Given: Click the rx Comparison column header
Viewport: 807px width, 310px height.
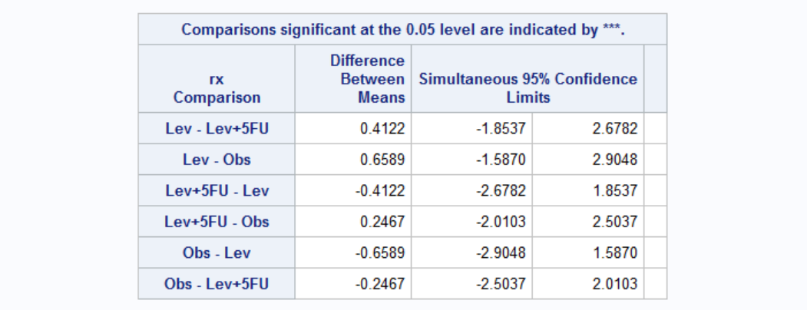Looking at the screenshot, I should point(217,88).
